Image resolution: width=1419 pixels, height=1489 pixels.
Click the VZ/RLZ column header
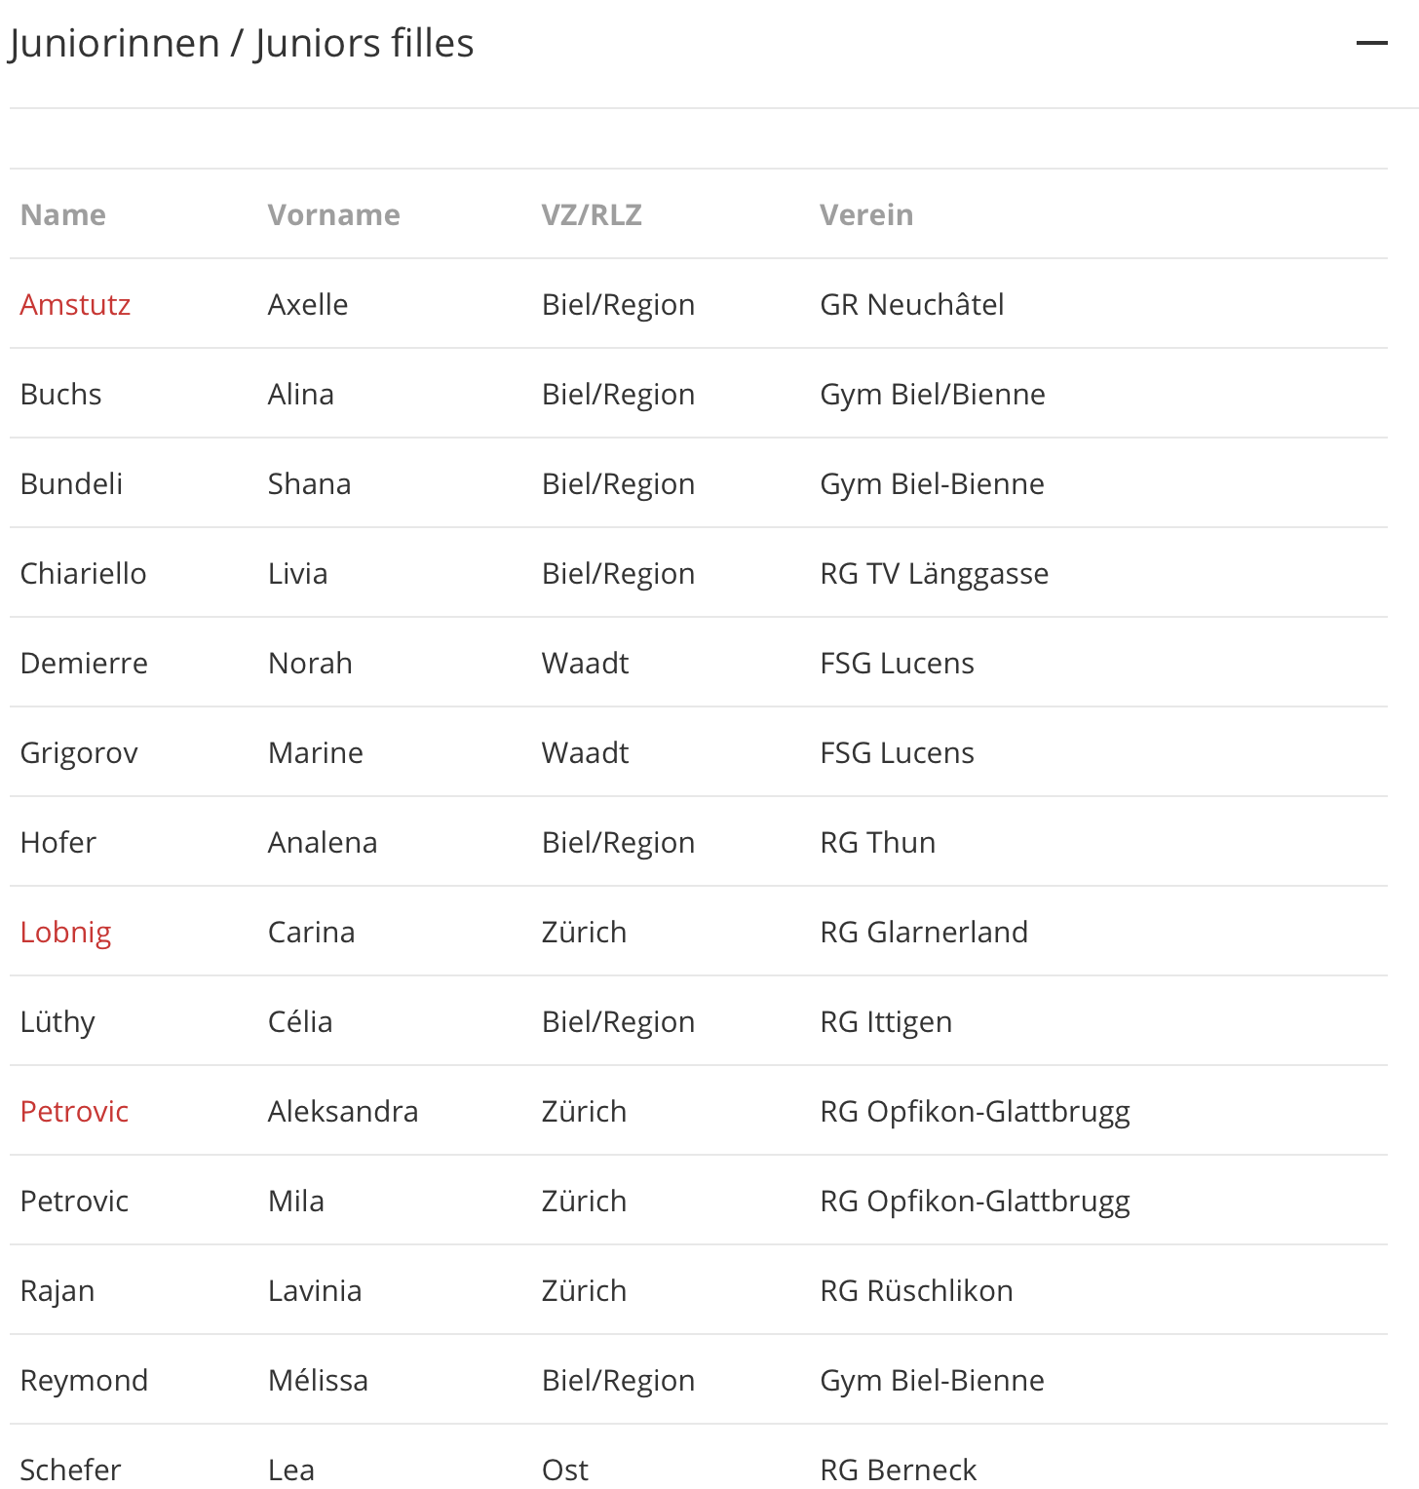pyautogui.click(x=592, y=214)
